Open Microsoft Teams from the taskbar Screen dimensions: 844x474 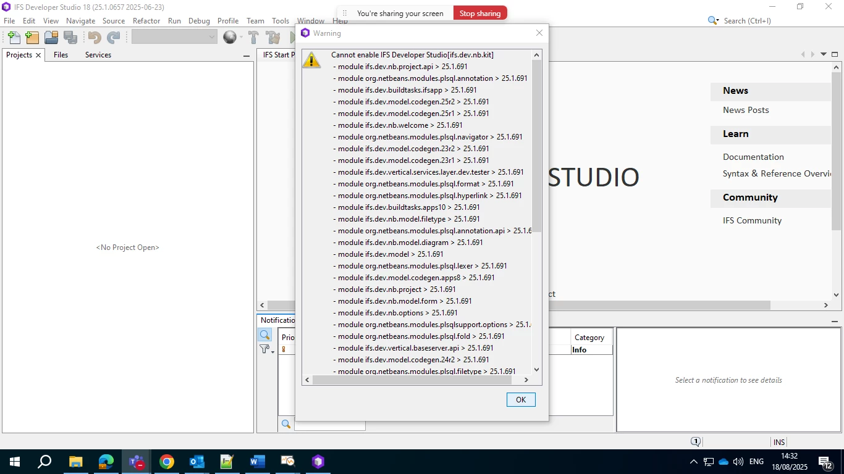pyautogui.click(x=137, y=462)
